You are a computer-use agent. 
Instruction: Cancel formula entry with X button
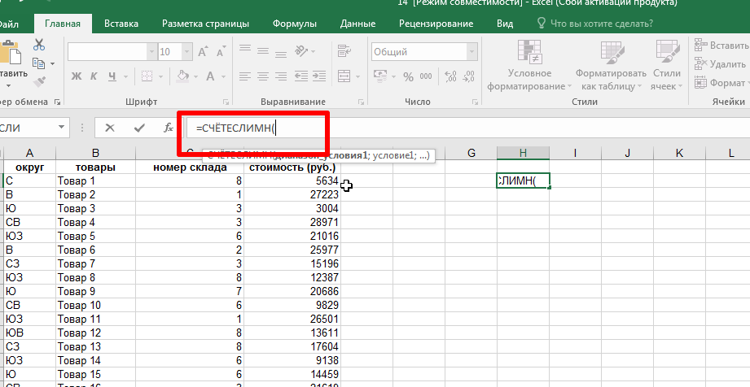point(110,128)
